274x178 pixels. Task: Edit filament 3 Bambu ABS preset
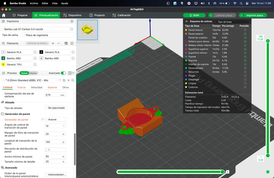point(35,58)
